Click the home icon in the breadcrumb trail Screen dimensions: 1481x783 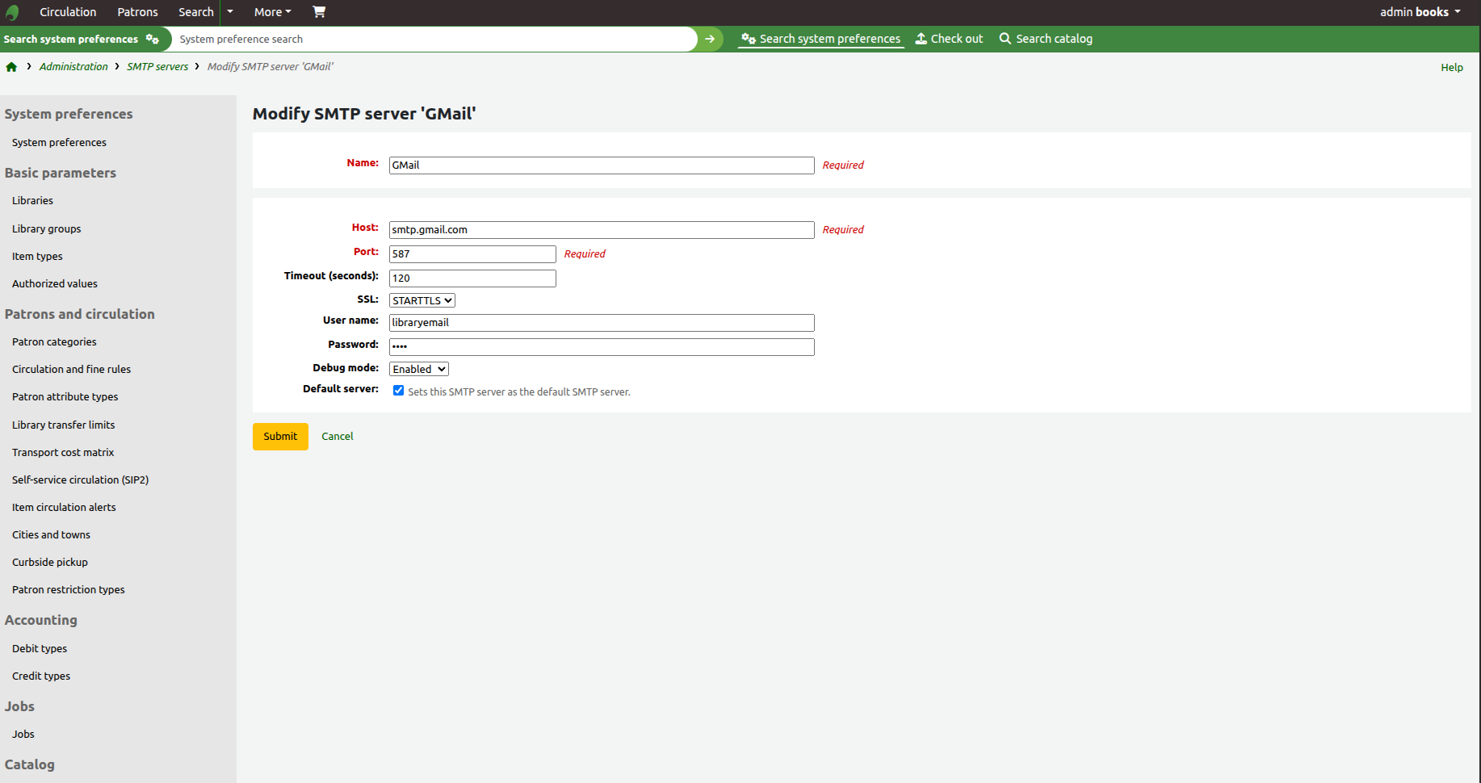pos(11,67)
